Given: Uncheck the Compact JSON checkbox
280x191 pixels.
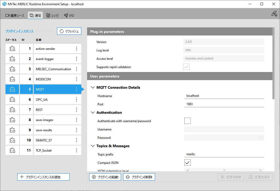Looking at the screenshot, I should [x=187, y=163].
